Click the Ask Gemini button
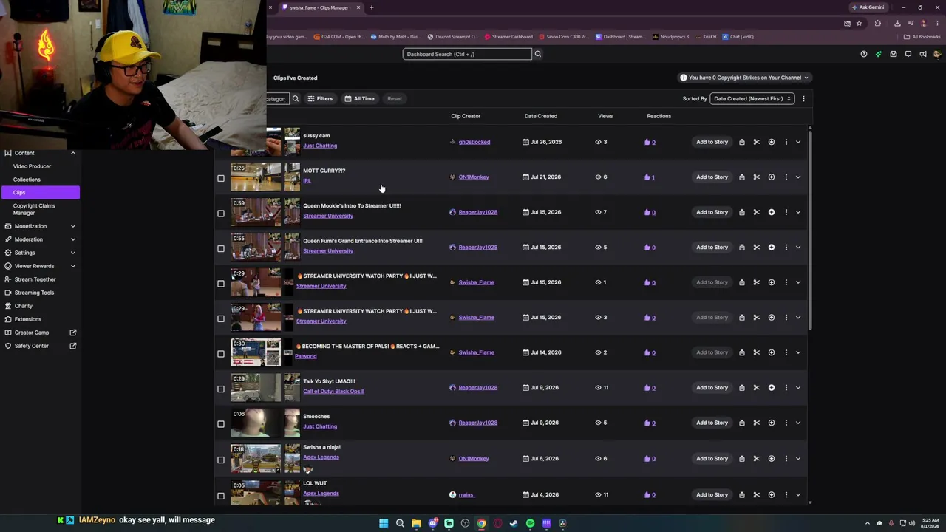Image resolution: width=946 pixels, height=532 pixels. (868, 7)
